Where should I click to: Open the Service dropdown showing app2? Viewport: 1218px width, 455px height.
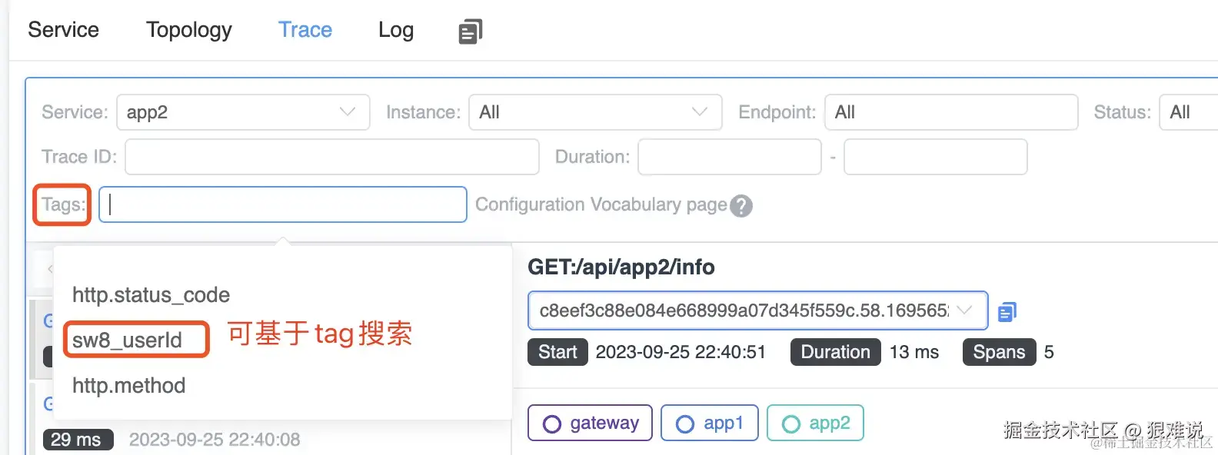pyautogui.click(x=243, y=112)
